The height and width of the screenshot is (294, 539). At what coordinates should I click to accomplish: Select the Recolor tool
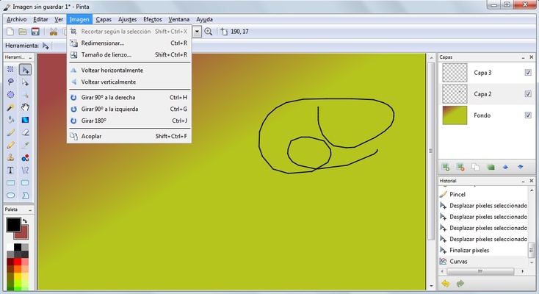click(x=25, y=158)
